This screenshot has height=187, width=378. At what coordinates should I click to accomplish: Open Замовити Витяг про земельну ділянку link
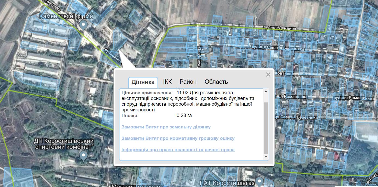pyautogui.click(x=166, y=127)
